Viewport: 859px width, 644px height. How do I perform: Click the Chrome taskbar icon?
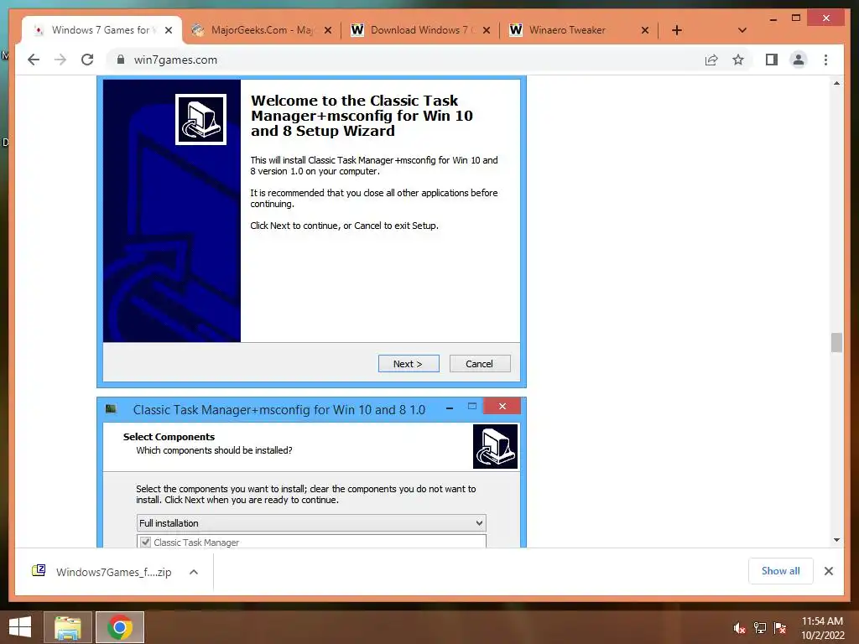coord(120,627)
